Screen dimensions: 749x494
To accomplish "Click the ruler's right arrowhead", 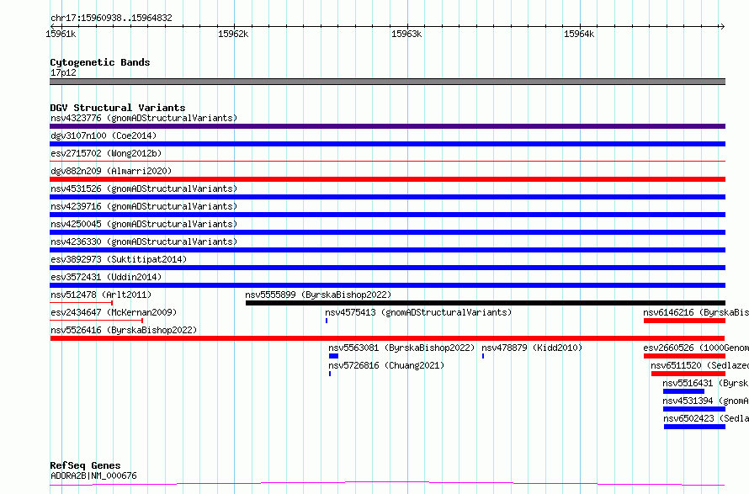I will click(722, 27).
